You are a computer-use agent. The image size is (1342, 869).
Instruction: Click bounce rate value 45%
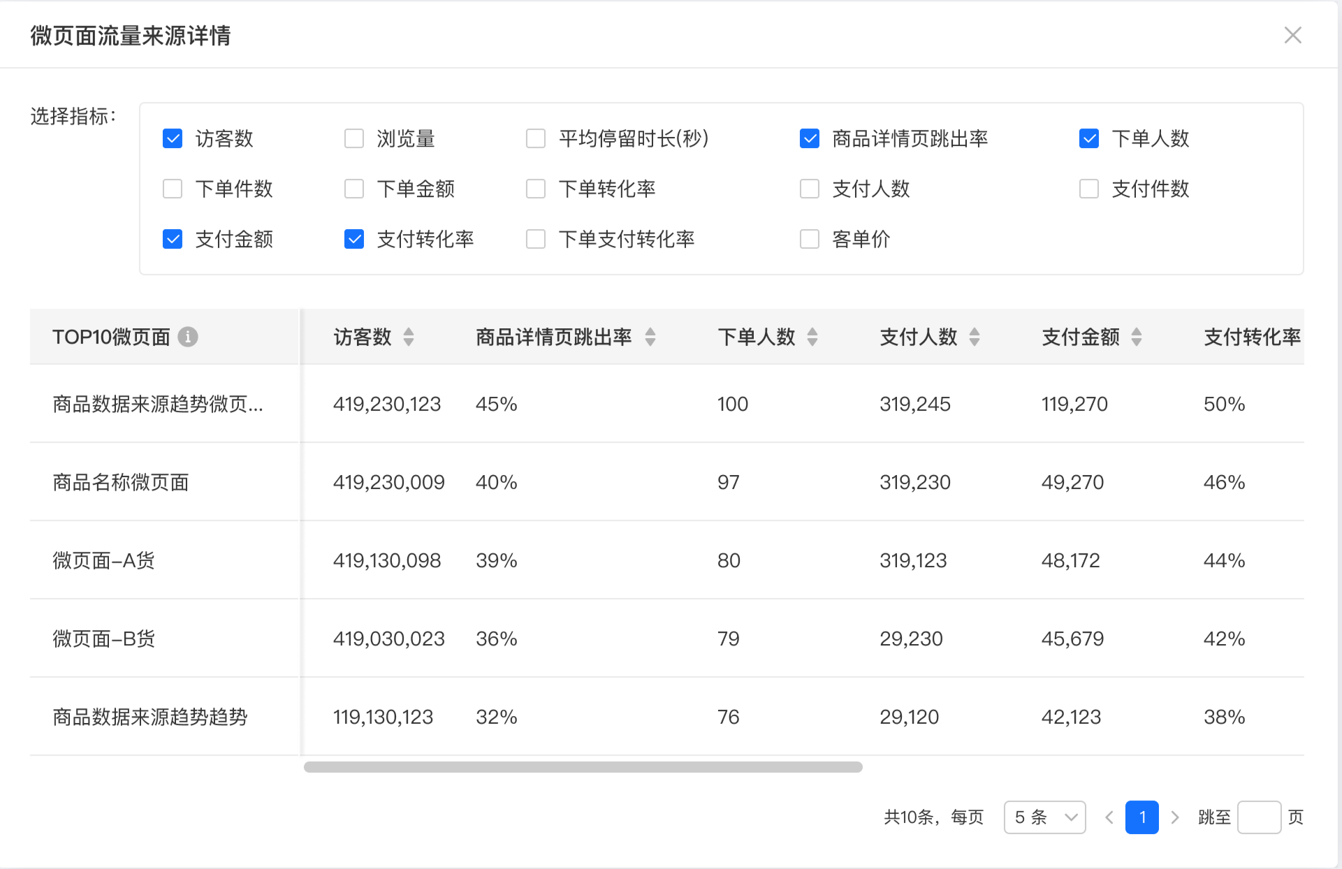click(497, 404)
